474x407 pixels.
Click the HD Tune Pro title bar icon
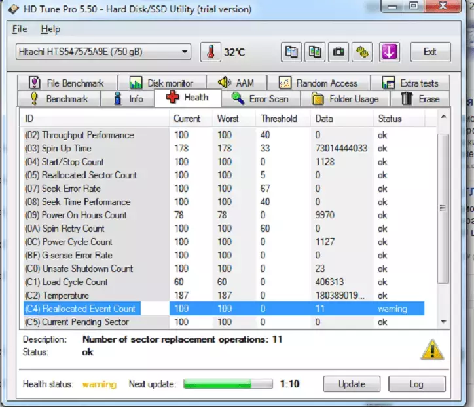[x=13, y=9]
